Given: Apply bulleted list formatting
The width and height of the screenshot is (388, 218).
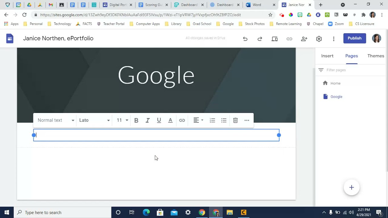Looking at the screenshot, I should (224, 120).
